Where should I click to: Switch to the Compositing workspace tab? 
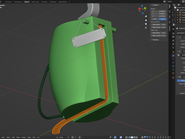[18, 2]
